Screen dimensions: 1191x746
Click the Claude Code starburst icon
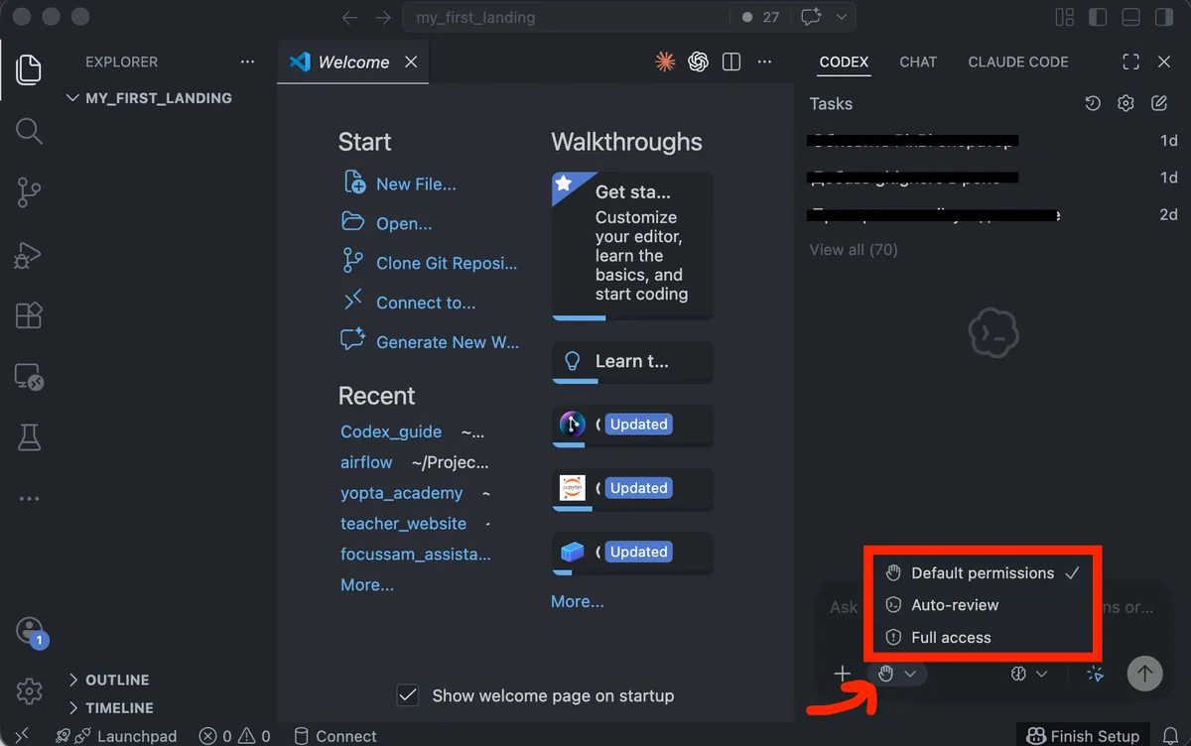665,62
